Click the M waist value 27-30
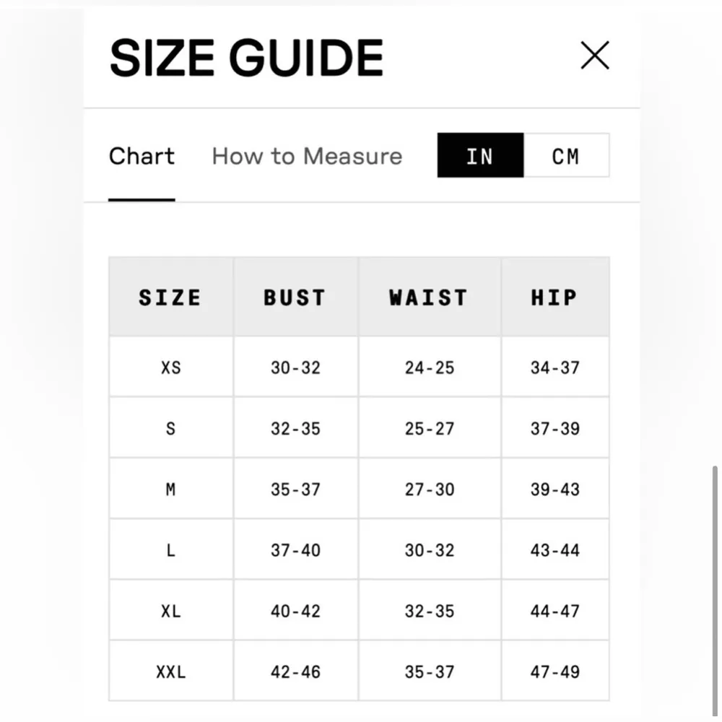Viewport: 722px width, 722px height. coord(429,490)
